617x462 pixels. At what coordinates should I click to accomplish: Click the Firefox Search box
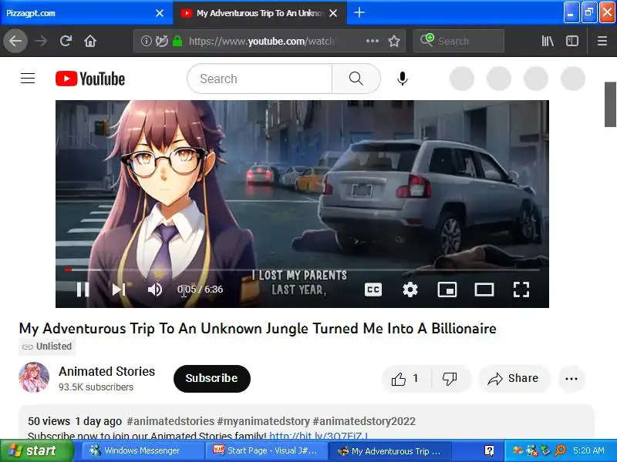(459, 41)
